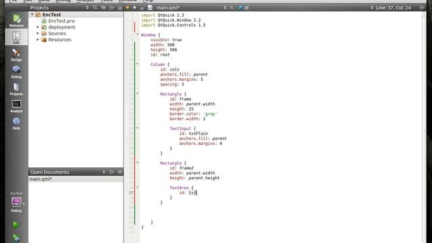Open the Help mode
Image resolution: width=432 pixels, height=243 pixels.
tap(16, 123)
